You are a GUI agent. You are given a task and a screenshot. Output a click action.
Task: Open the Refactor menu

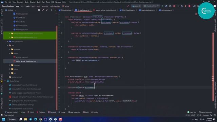(33, 2)
